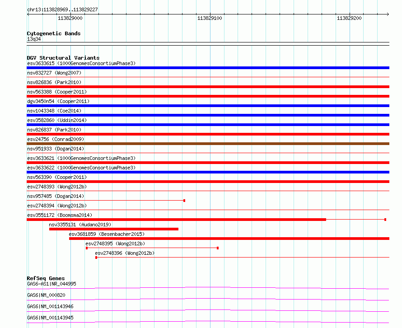
Task: Select nsv957485 (Dogan2014) label
Action: [x=56, y=196]
